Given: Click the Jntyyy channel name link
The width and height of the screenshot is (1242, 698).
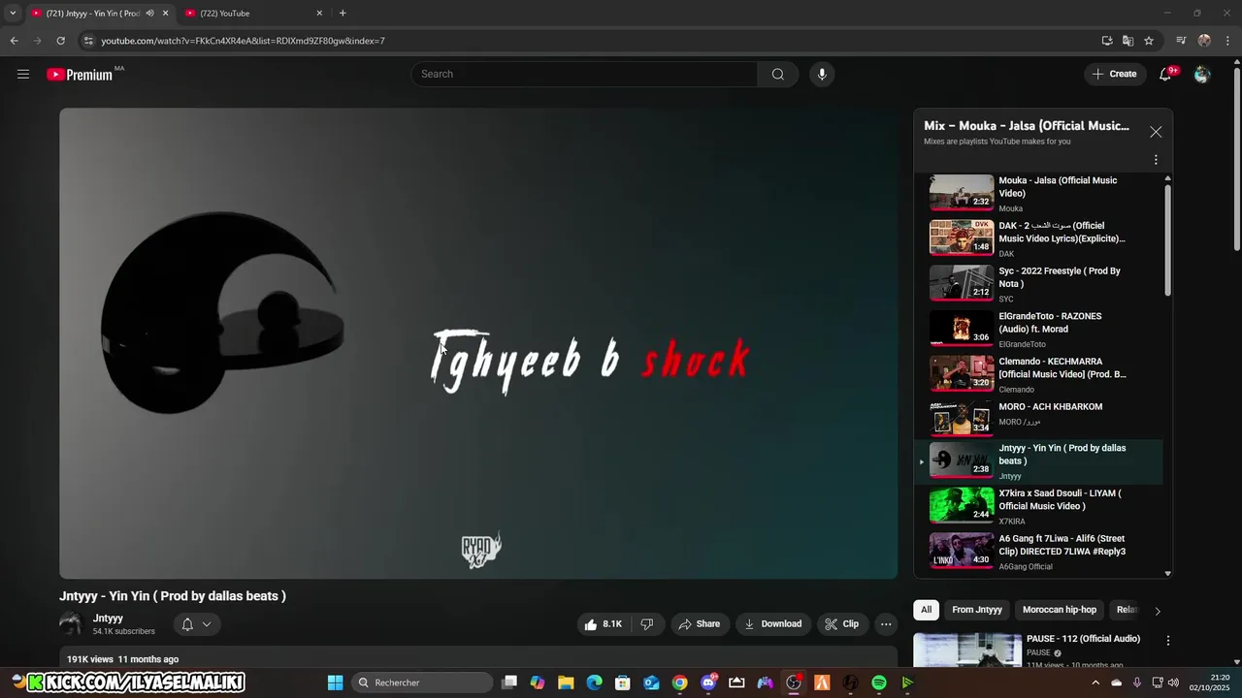Looking at the screenshot, I should pyautogui.click(x=108, y=619).
